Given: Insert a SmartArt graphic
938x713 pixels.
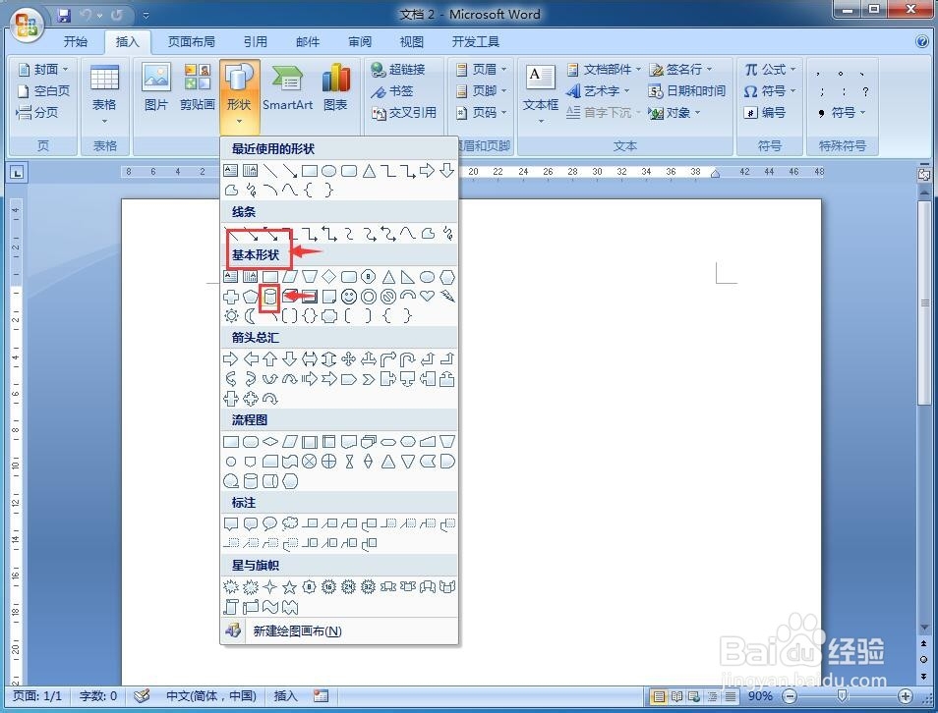Looking at the screenshot, I should point(288,87).
